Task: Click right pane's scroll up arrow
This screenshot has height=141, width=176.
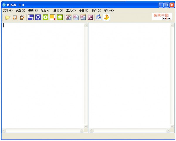Action: click(172, 25)
